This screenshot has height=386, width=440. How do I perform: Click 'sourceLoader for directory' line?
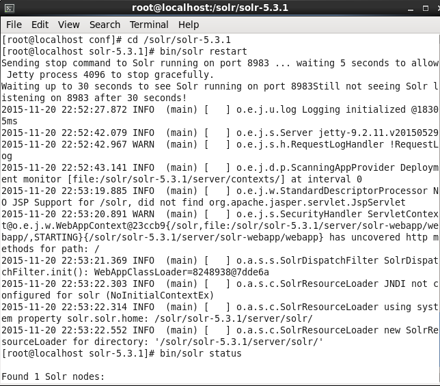click(x=162, y=342)
